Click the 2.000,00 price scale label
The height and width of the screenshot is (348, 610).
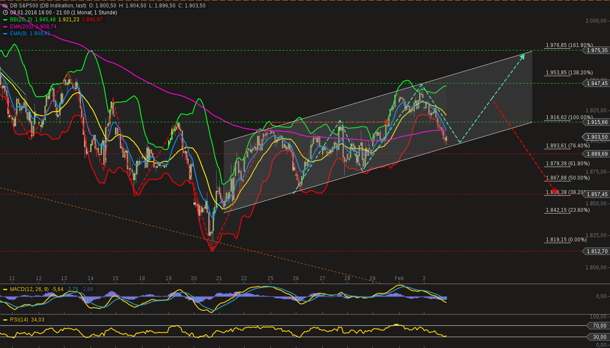click(x=596, y=21)
